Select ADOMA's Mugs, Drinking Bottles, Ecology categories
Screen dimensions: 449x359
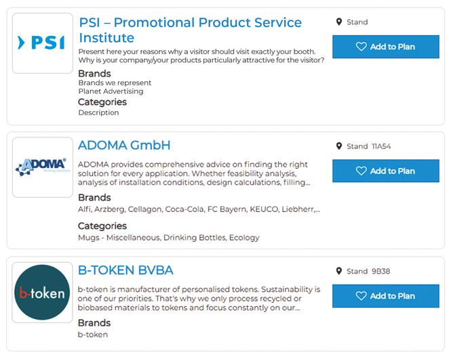pos(168,238)
